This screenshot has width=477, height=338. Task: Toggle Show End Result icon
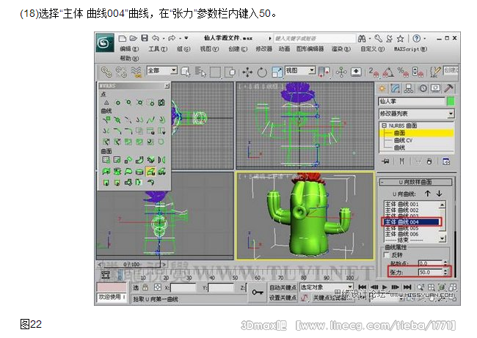point(401,161)
